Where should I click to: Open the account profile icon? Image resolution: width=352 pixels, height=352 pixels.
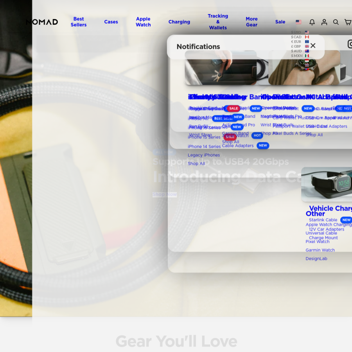point(324,22)
